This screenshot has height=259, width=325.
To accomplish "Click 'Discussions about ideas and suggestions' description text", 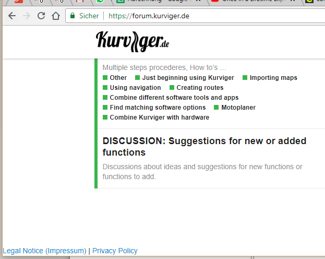I will click(x=202, y=172).
